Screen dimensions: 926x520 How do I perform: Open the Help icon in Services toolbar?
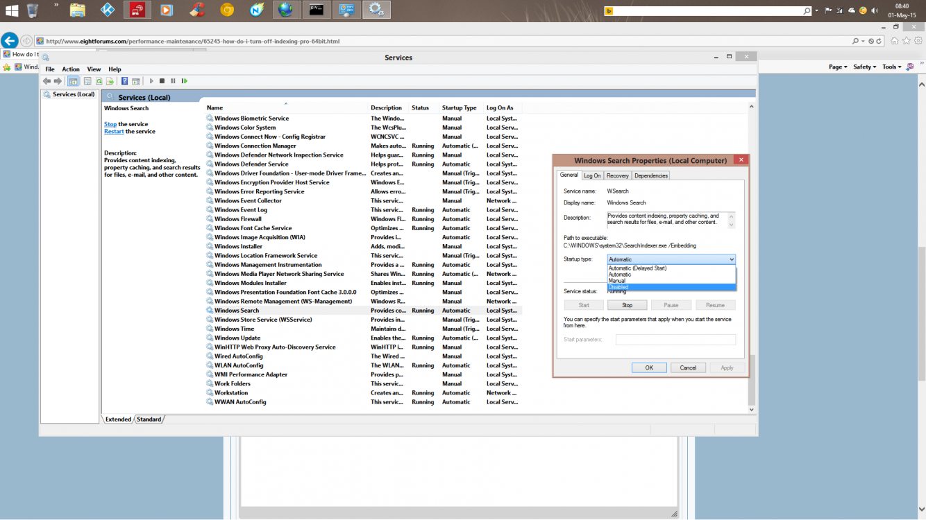(124, 81)
